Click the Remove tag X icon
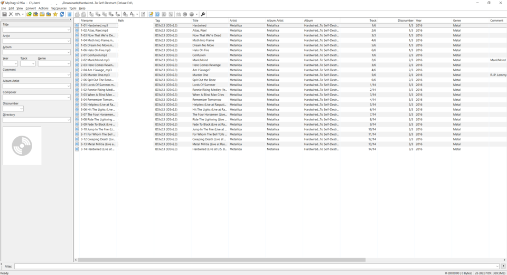 11,14
